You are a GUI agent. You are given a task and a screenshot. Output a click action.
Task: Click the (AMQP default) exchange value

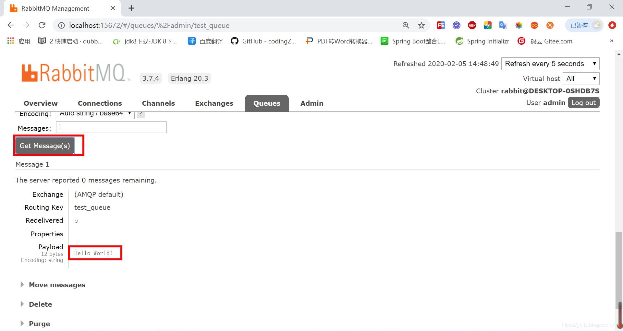pyautogui.click(x=99, y=195)
